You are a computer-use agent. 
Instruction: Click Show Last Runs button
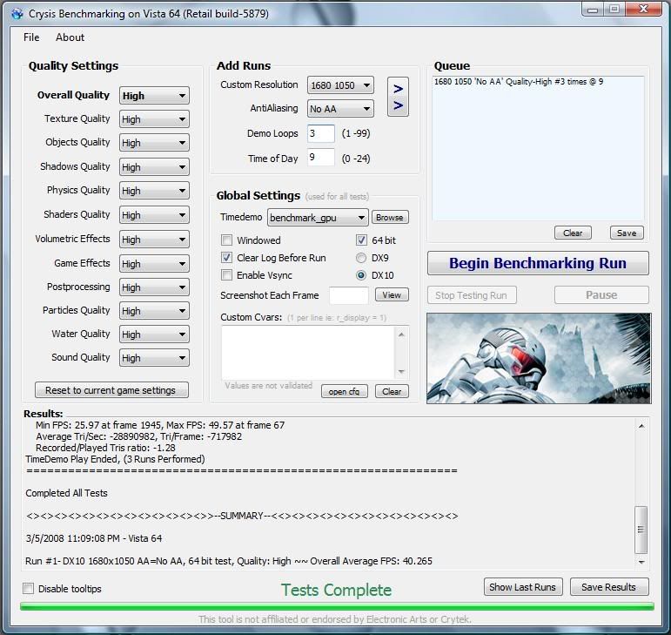pyautogui.click(x=523, y=587)
